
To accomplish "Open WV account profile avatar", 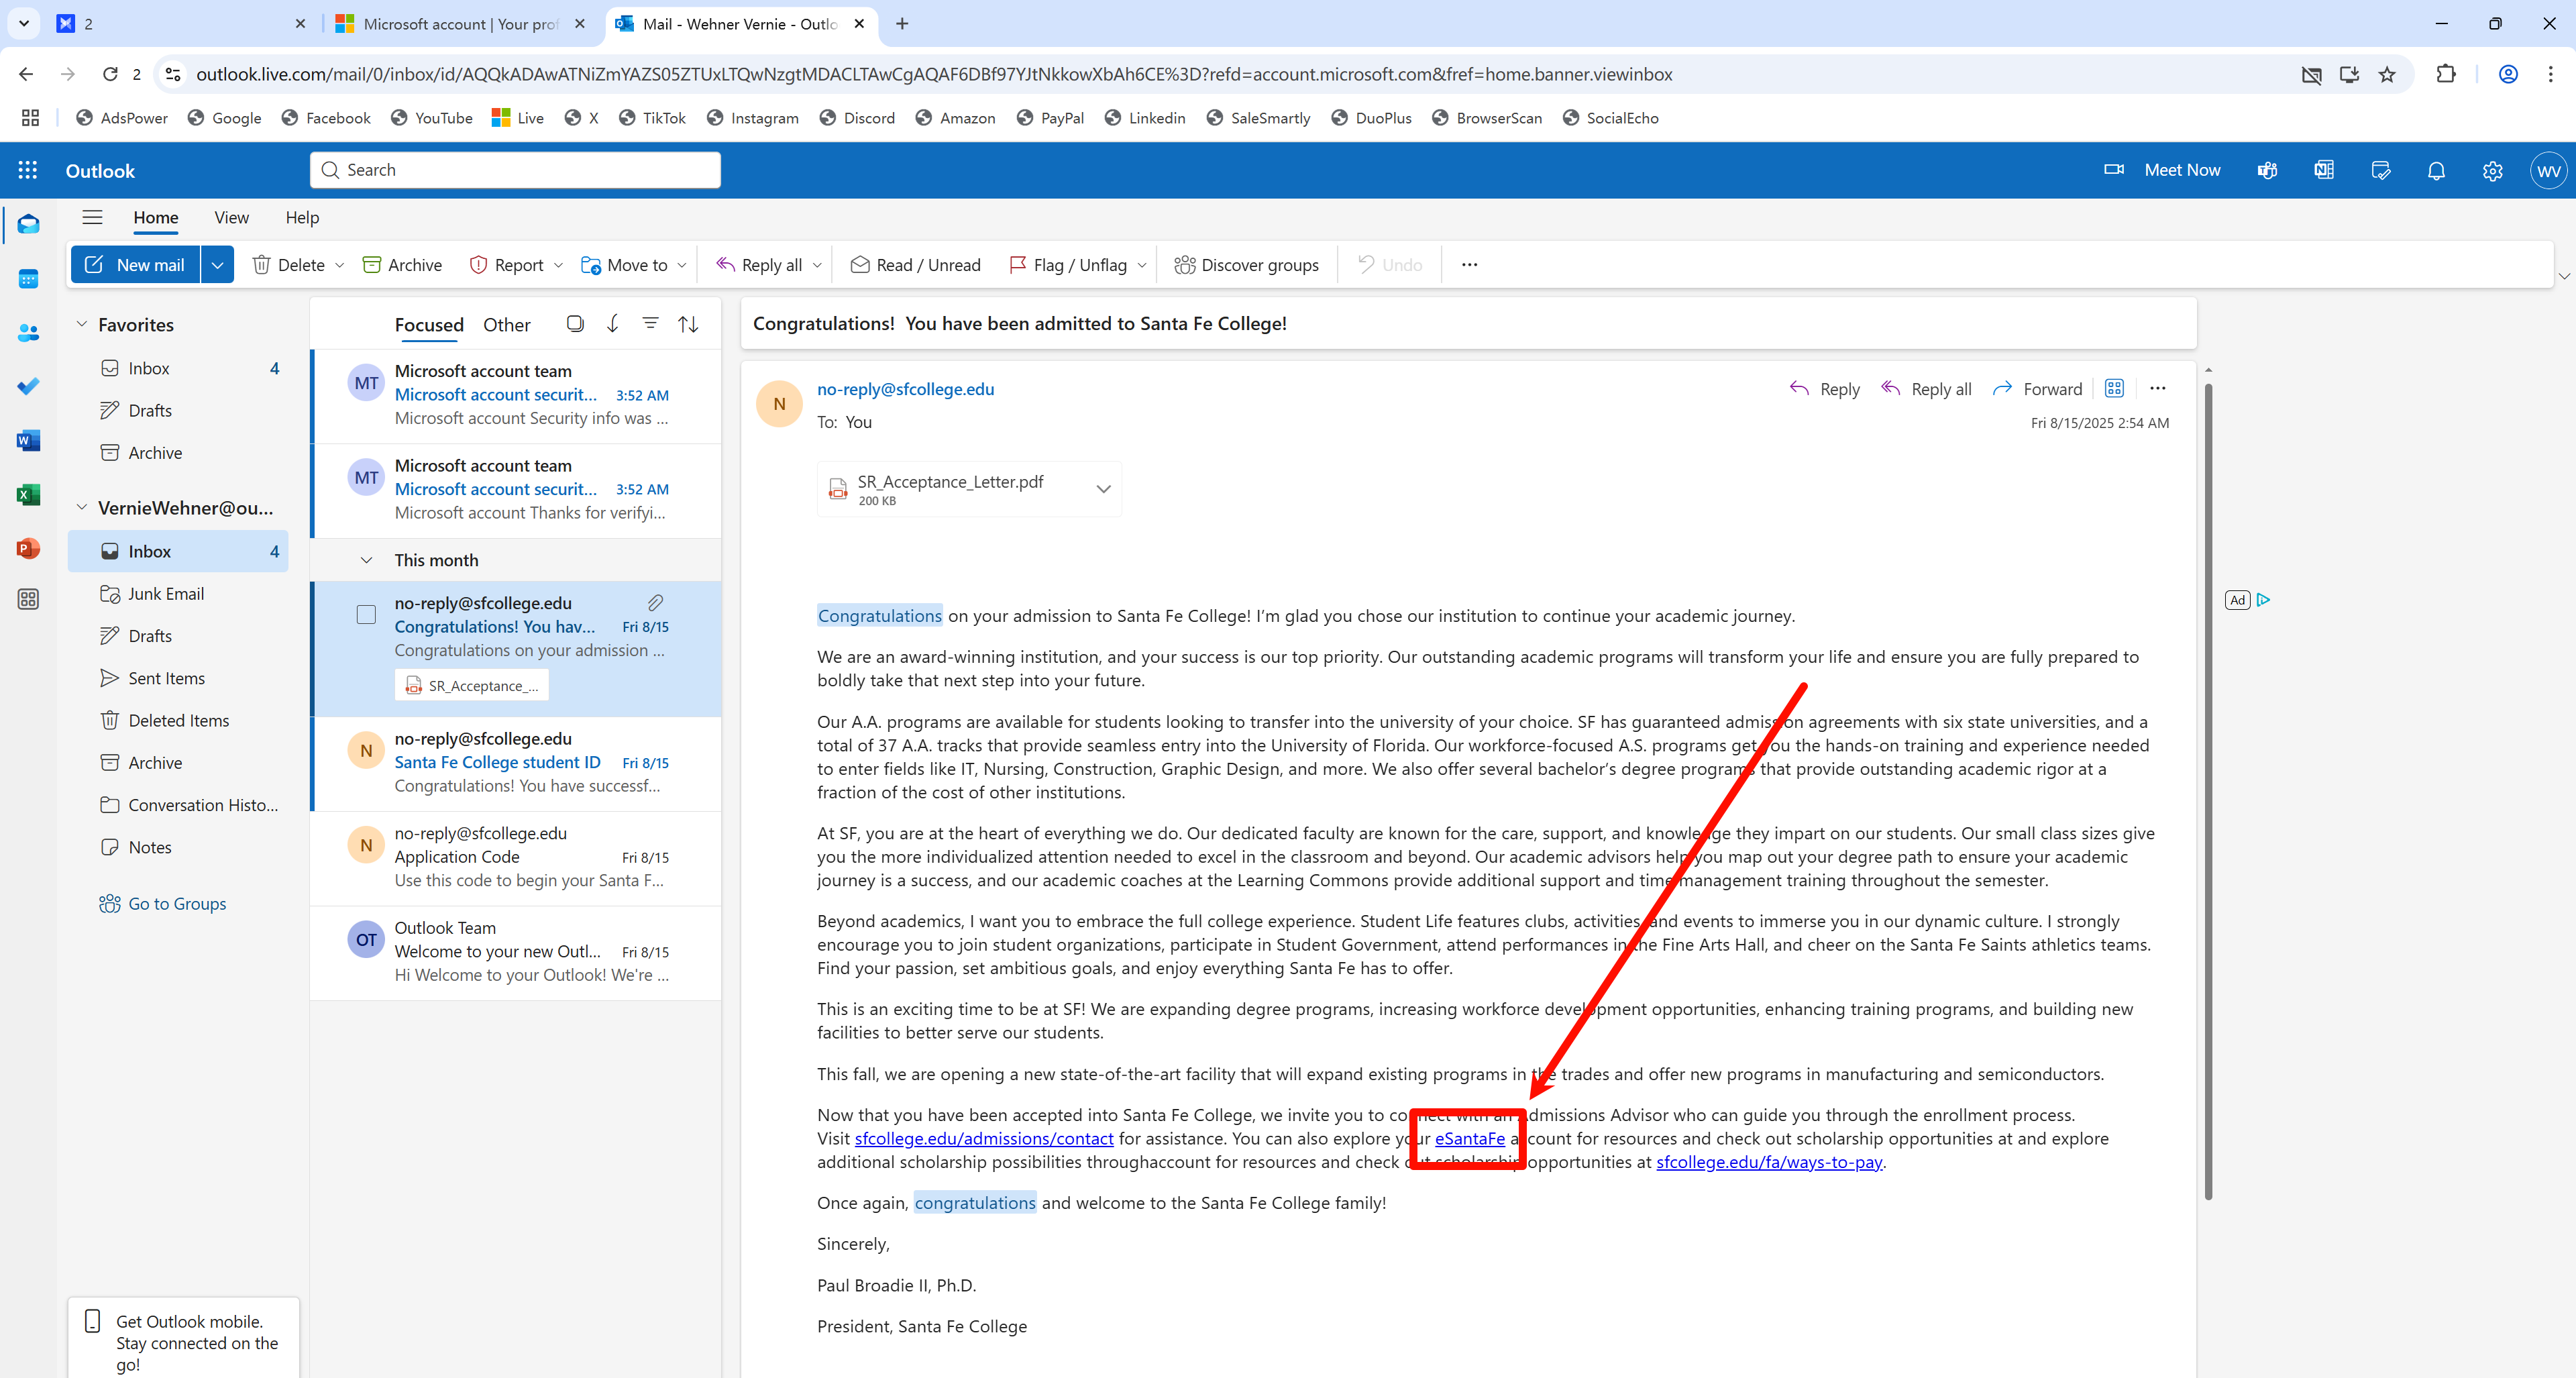I will [2549, 170].
